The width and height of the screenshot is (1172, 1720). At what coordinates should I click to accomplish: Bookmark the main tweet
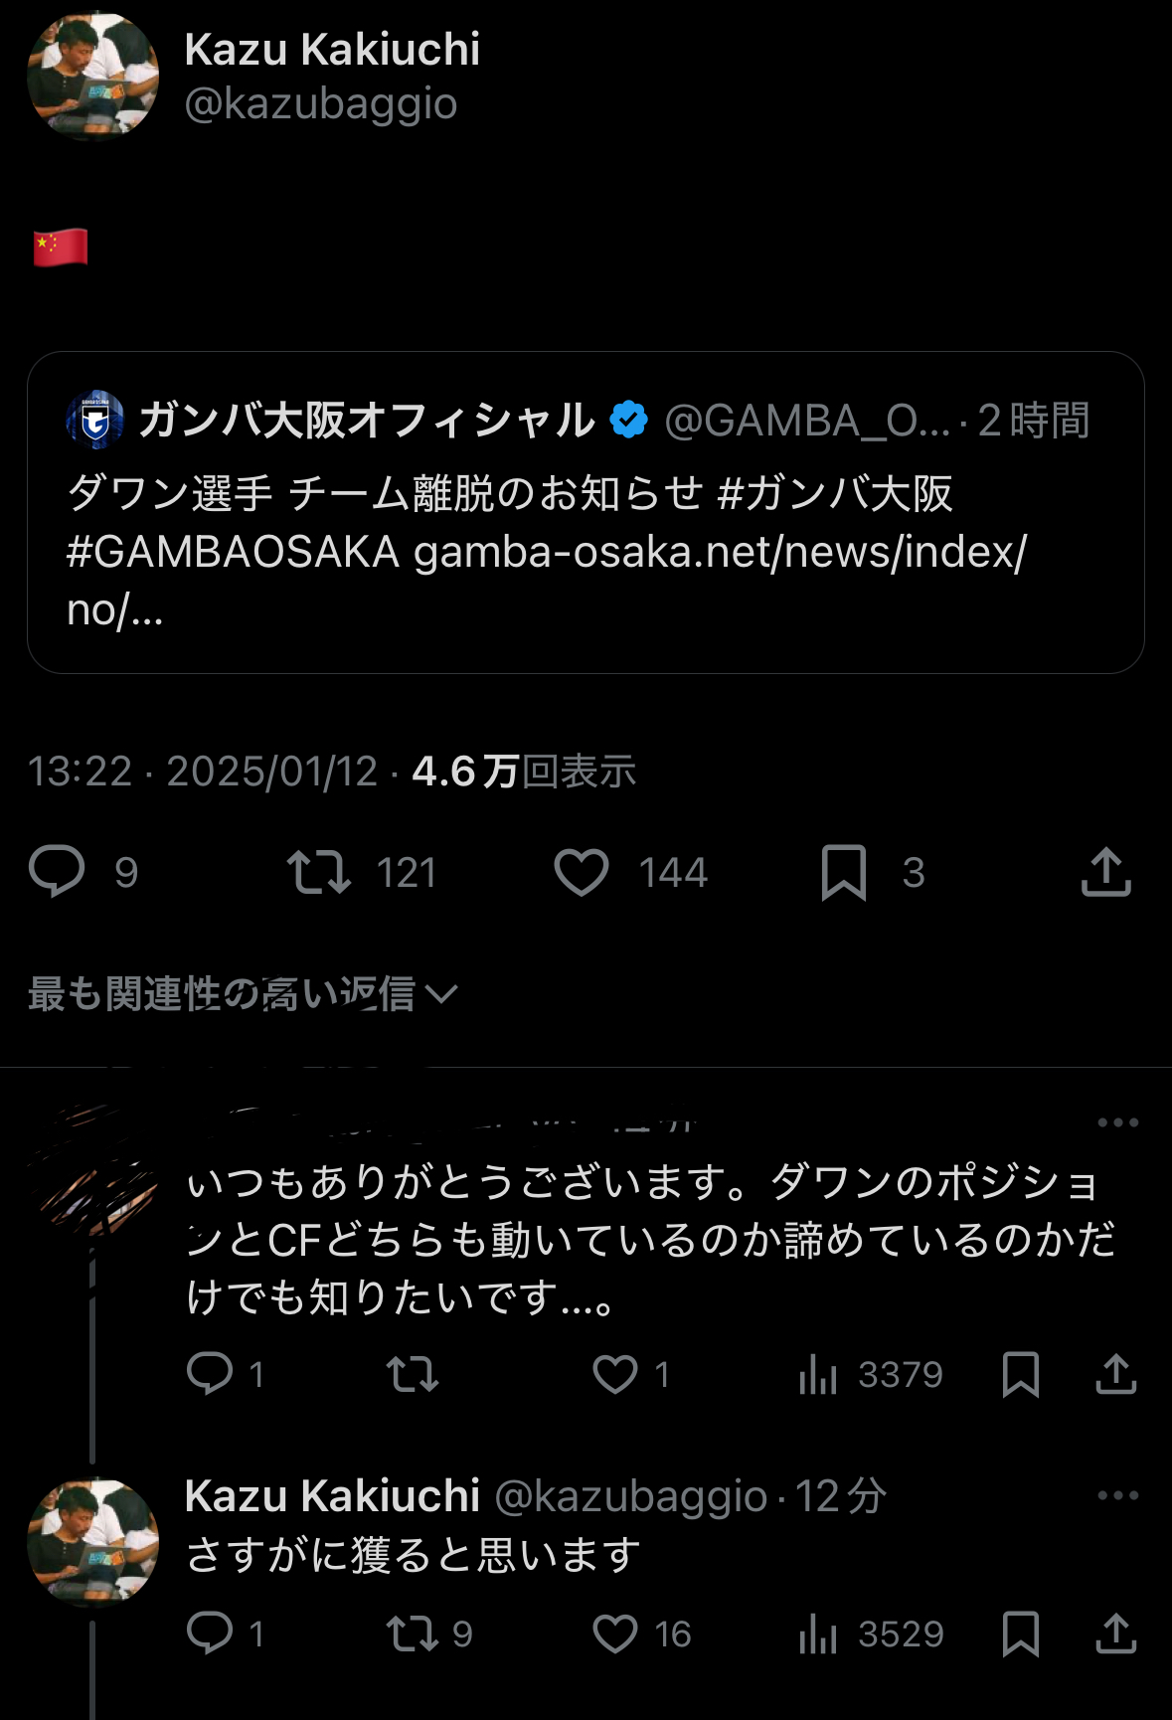point(844,872)
